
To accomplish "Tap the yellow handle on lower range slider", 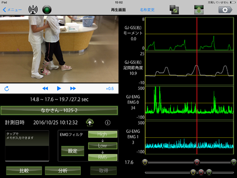I will point(193,172).
